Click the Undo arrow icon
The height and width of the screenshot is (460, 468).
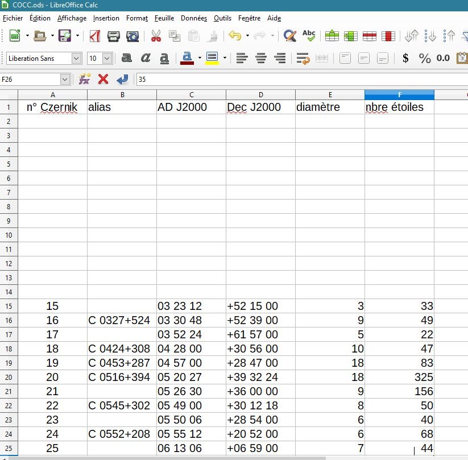(234, 36)
